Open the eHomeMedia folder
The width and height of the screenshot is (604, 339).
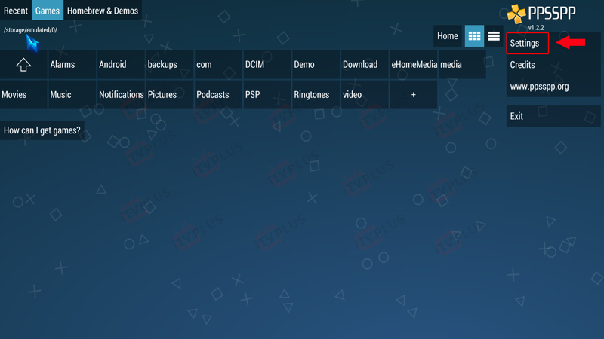coord(414,65)
